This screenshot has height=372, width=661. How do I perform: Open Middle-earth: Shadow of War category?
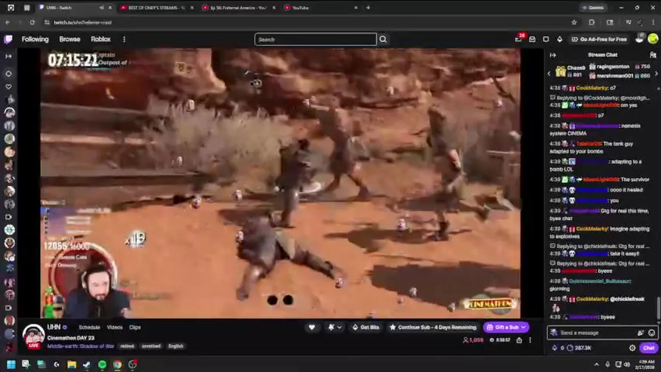81,346
